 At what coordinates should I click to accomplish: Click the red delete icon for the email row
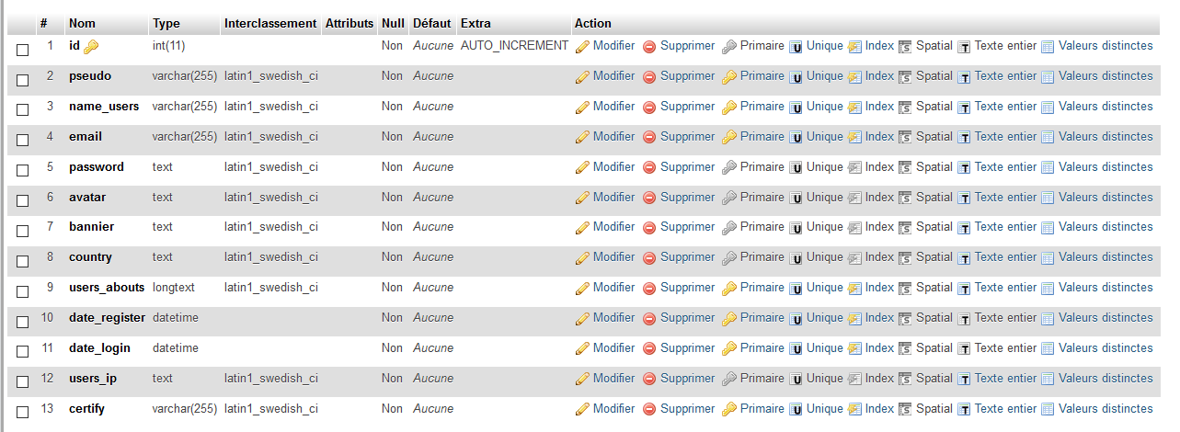click(x=649, y=138)
